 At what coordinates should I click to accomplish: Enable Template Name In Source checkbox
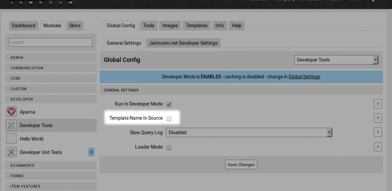pyautogui.click(x=169, y=118)
